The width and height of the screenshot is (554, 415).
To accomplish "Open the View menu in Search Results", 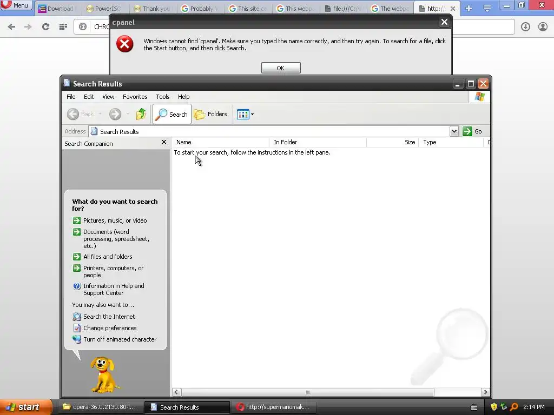I will click(108, 97).
